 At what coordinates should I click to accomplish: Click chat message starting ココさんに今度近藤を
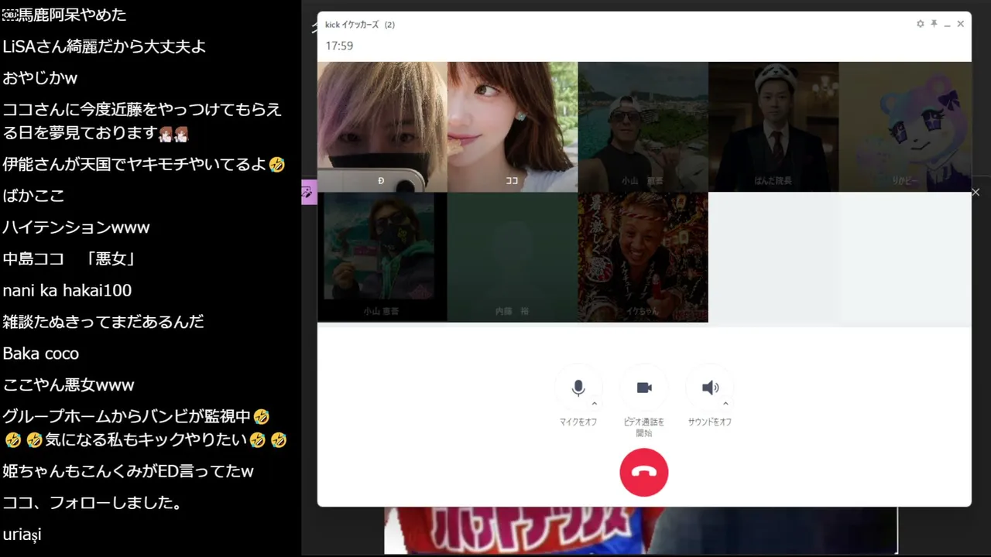click(x=142, y=121)
